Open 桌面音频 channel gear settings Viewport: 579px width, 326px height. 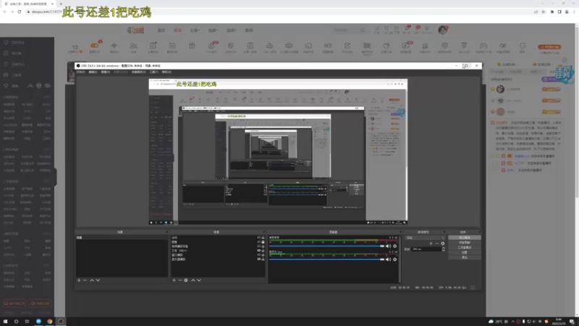(x=394, y=246)
